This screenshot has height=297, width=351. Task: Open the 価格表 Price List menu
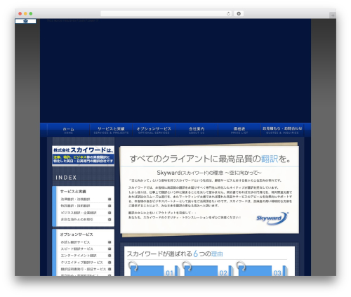coord(239,130)
